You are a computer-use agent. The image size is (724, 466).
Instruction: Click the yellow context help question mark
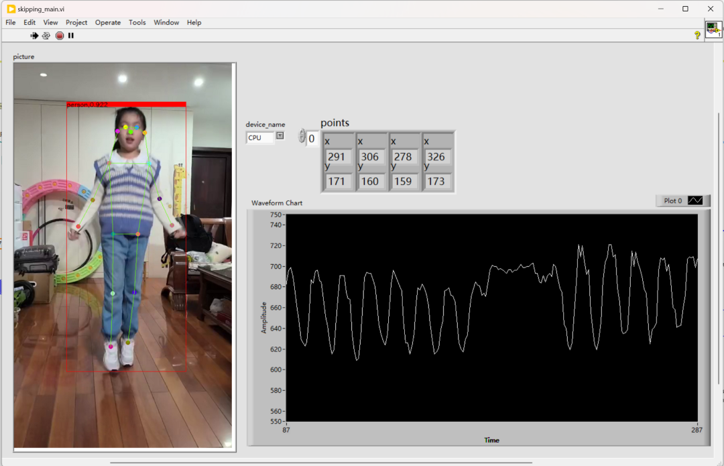point(697,35)
